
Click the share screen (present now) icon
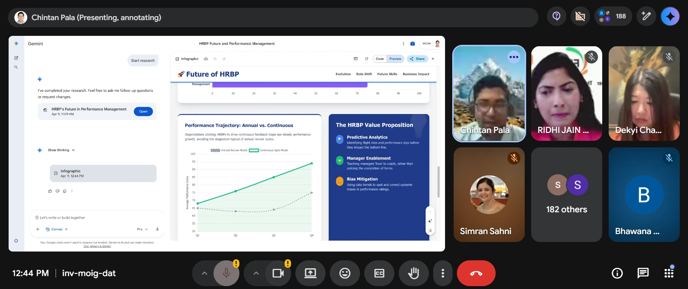click(x=310, y=273)
